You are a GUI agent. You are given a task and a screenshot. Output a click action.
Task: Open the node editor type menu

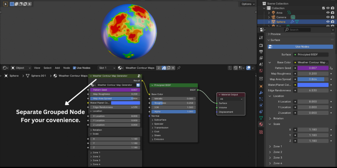tap(5, 68)
